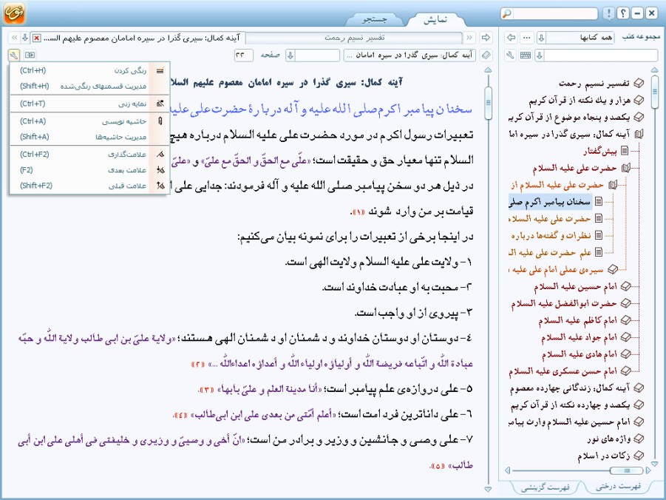Click the paperclip icon for حاشیه نویسی
The image size is (666, 500).
point(160,121)
